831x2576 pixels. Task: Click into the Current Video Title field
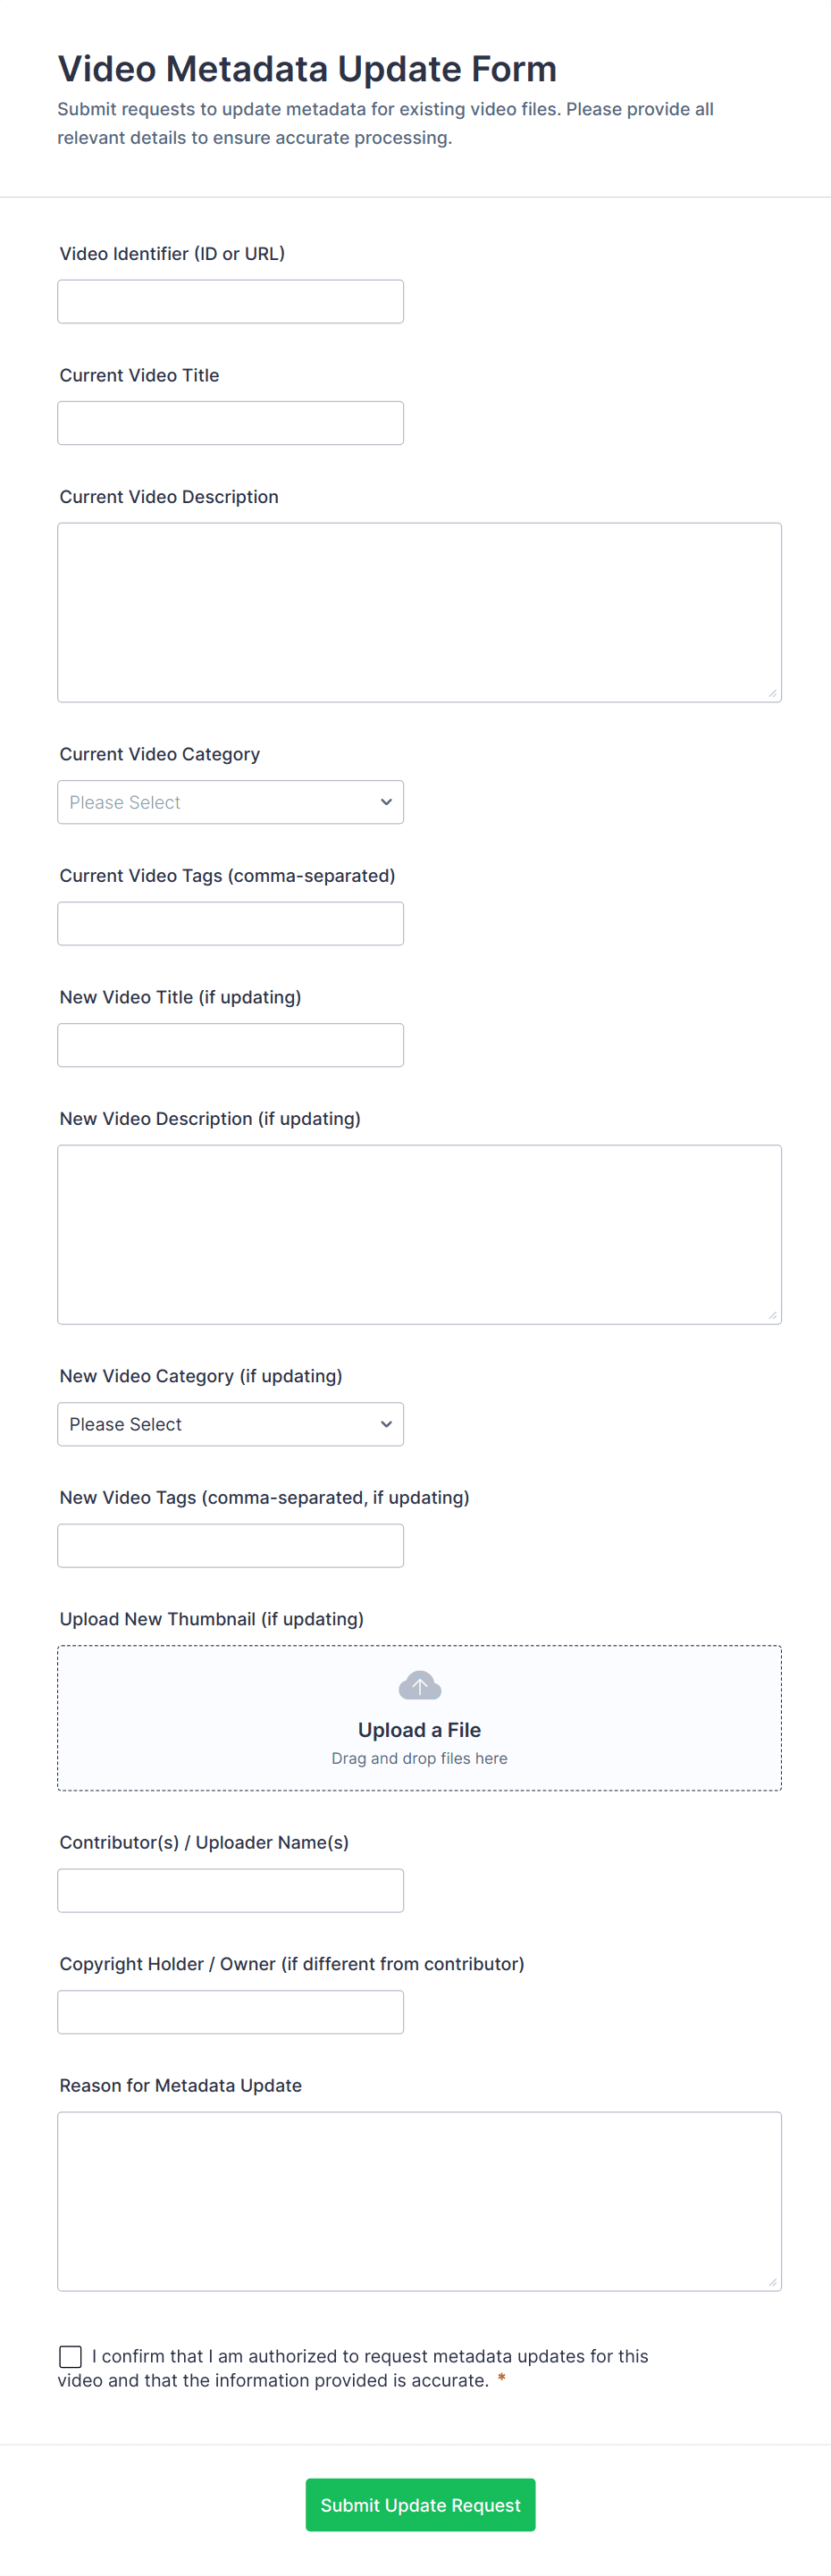tap(230, 423)
